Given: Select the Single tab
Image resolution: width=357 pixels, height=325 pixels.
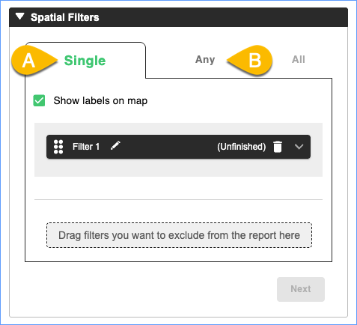Looking at the screenshot, I should tap(85, 61).
